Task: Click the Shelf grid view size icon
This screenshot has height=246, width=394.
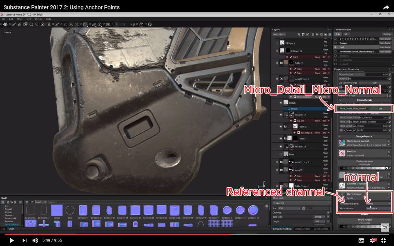Action: tap(267, 206)
